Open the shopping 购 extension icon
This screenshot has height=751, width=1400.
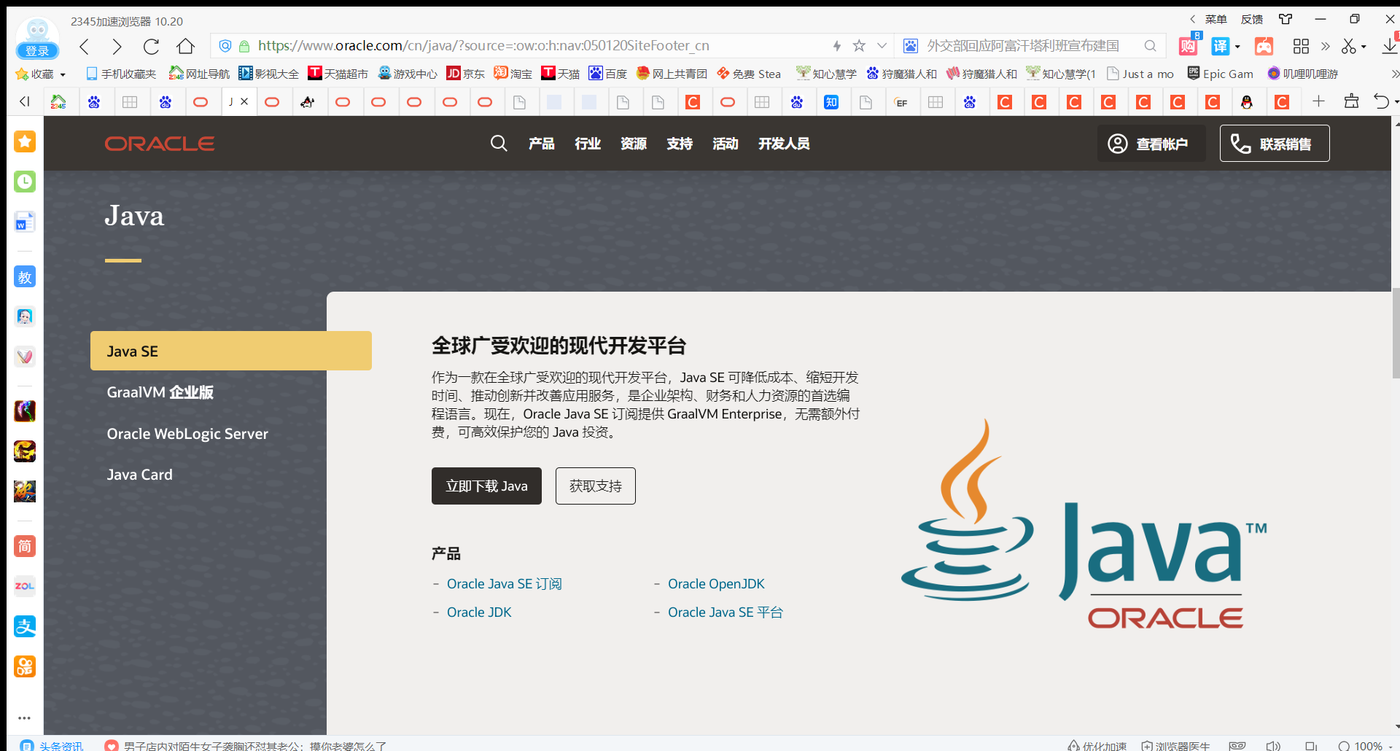point(1188,46)
